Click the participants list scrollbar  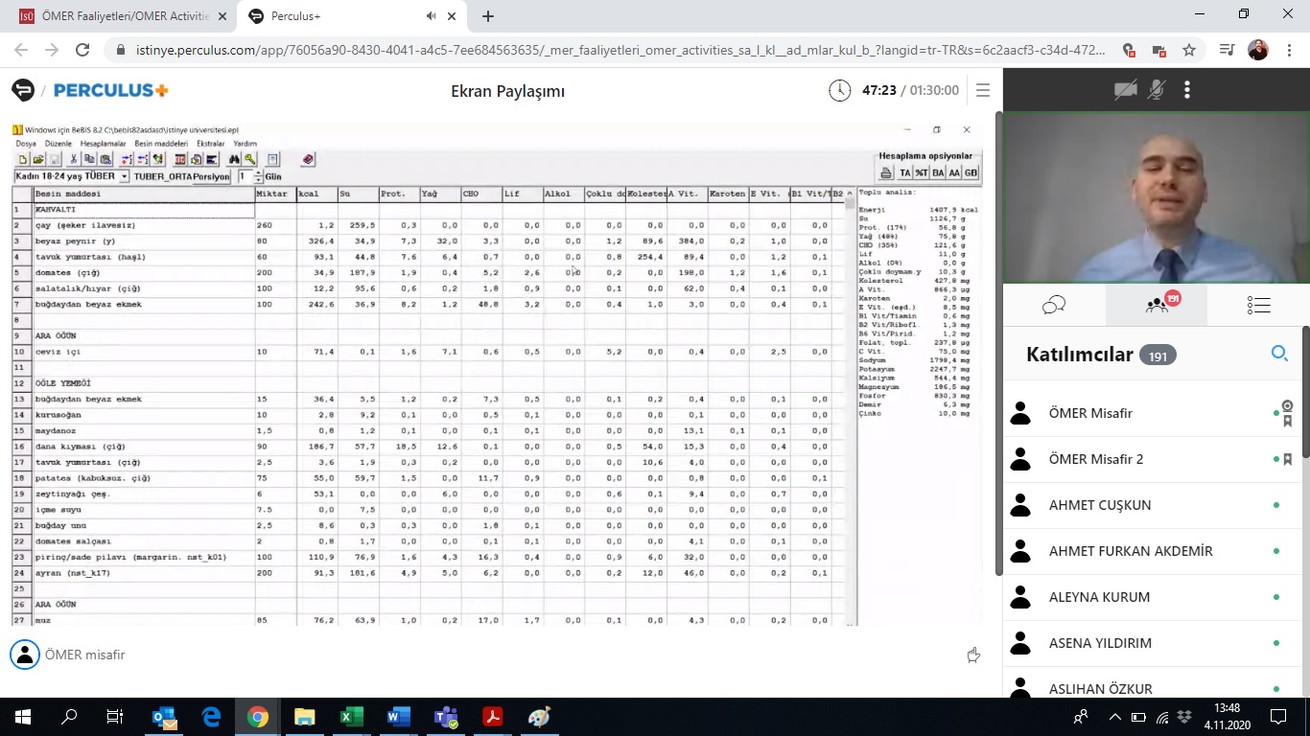point(1305,431)
